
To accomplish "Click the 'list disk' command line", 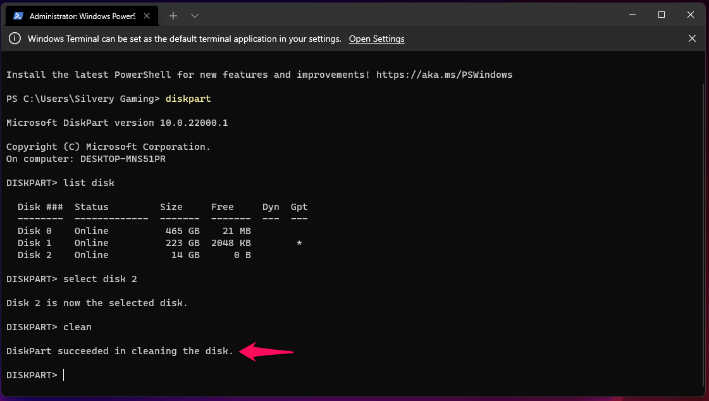I will [89, 183].
